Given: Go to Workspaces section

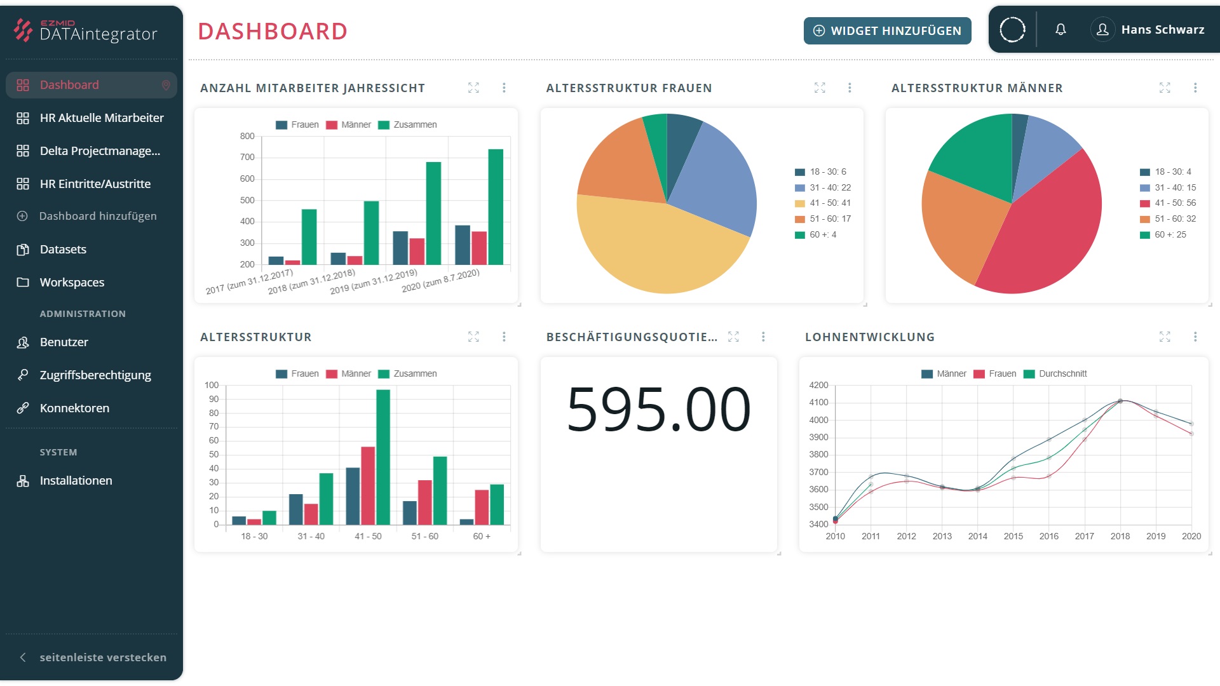Looking at the screenshot, I should (x=91, y=283).
